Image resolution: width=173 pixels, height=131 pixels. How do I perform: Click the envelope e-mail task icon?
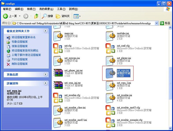click(x=8, y=55)
